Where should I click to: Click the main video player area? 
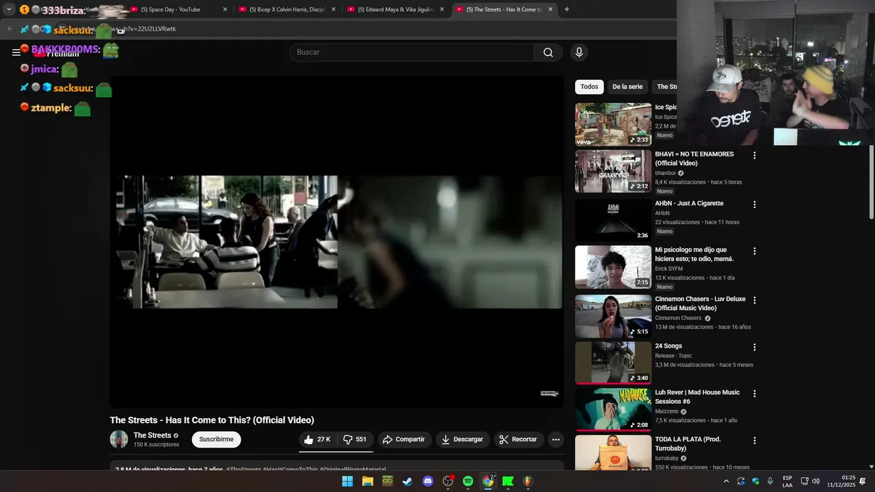(x=337, y=242)
